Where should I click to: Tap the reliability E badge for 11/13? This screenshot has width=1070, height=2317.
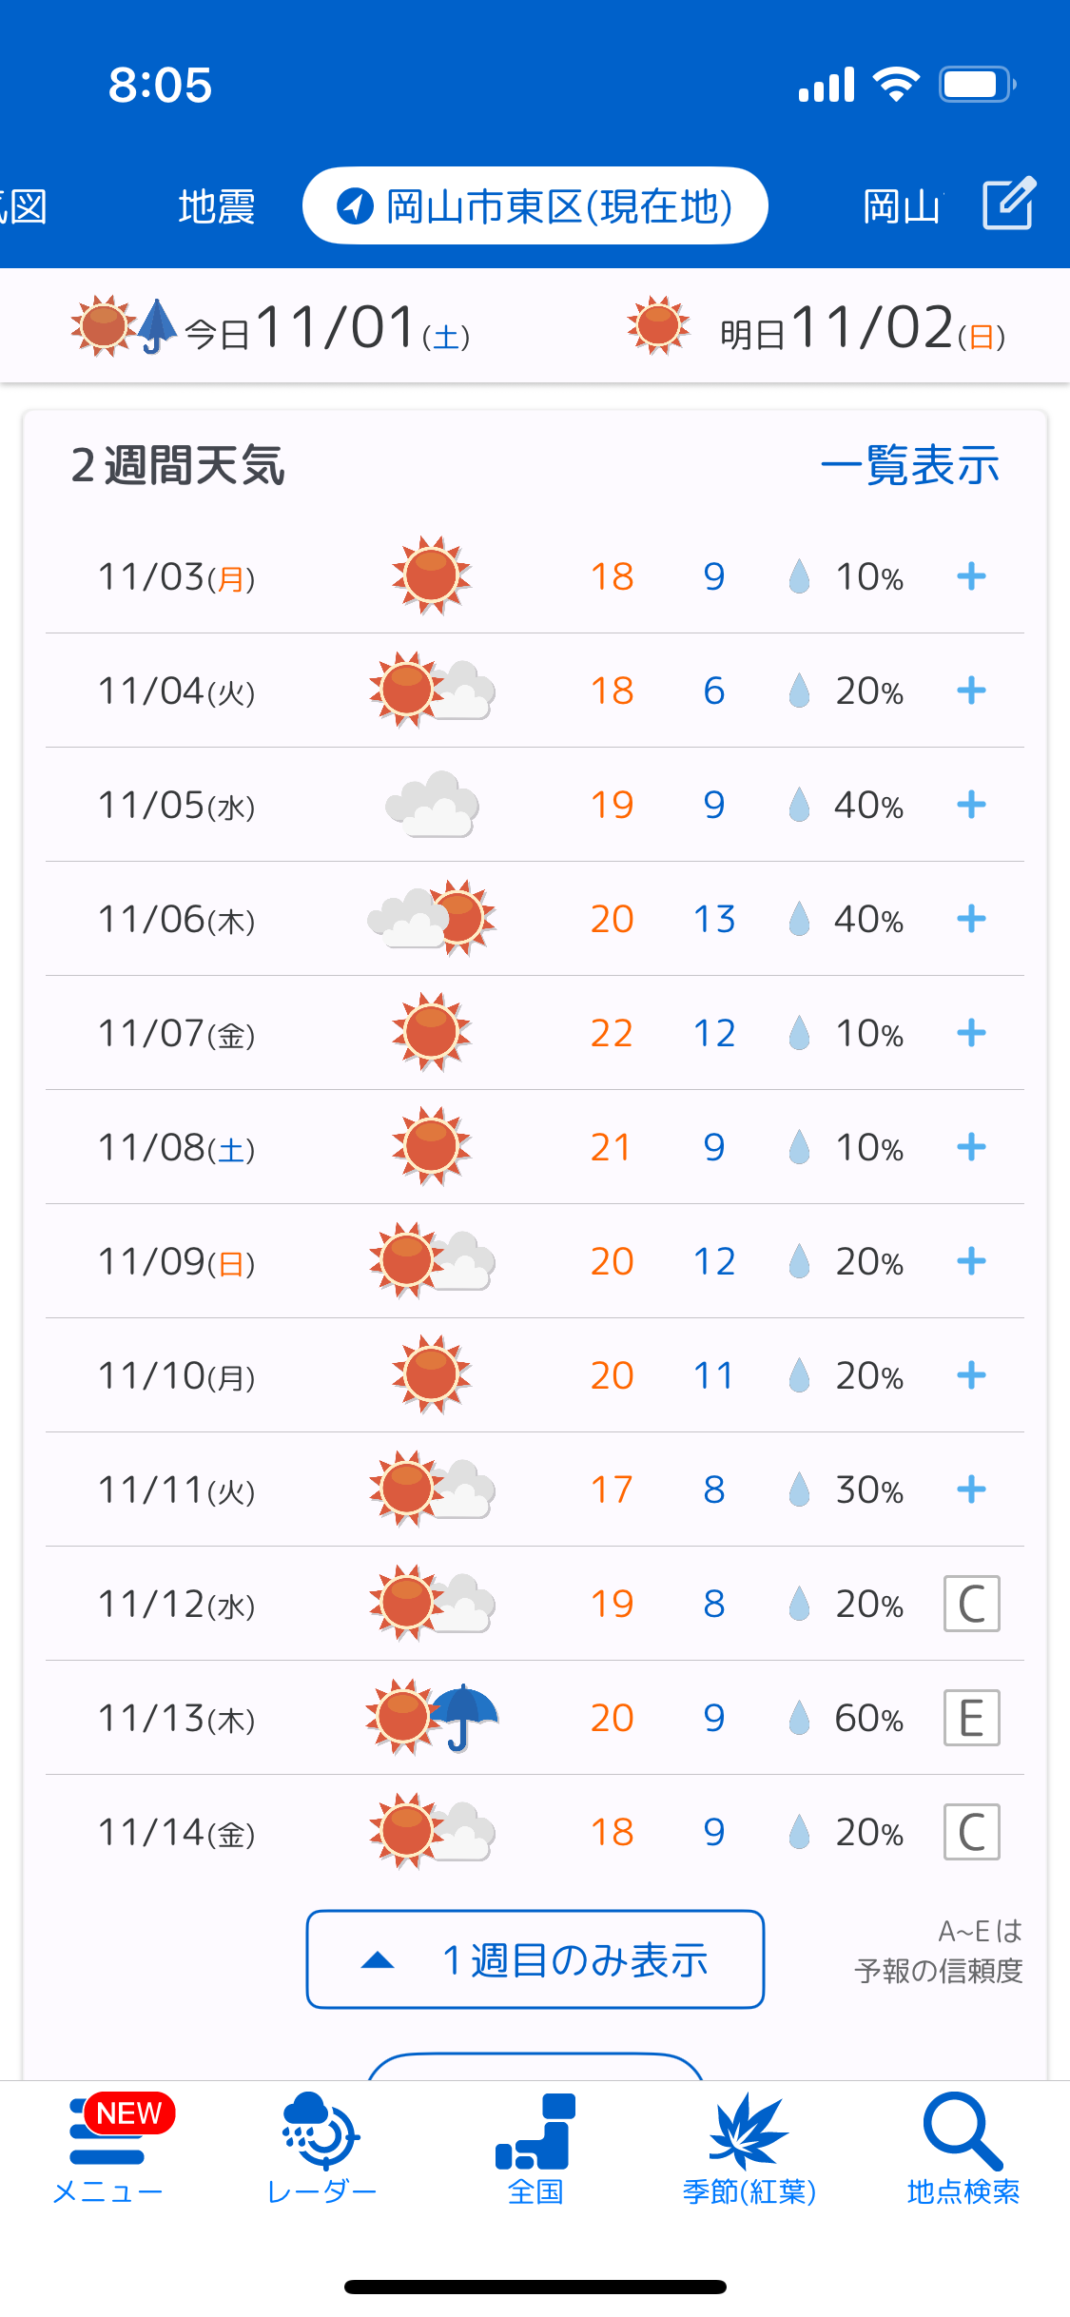tap(971, 1718)
